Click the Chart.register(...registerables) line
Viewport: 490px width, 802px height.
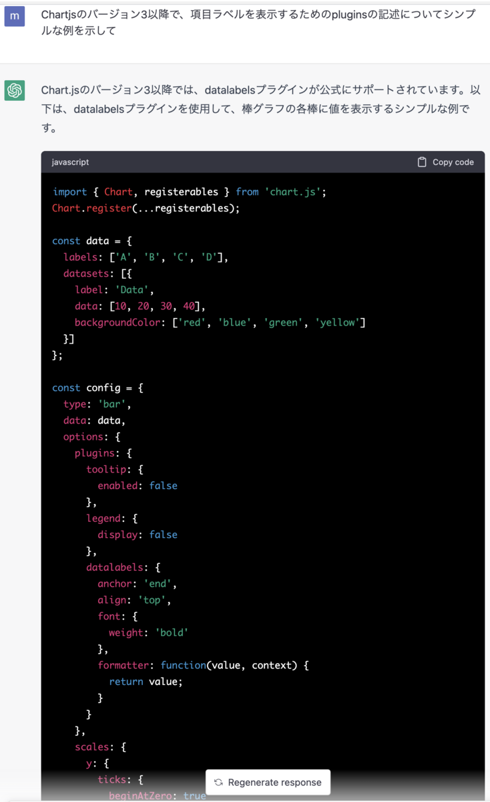point(146,208)
